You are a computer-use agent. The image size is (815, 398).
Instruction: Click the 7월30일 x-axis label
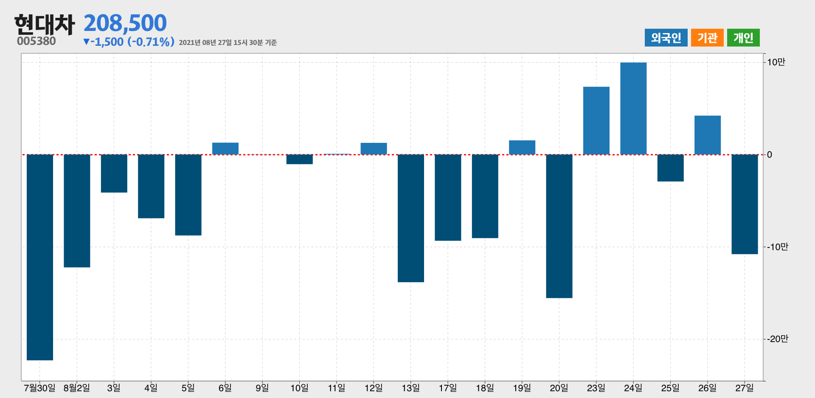pyautogui.click(x=40, y=388)
